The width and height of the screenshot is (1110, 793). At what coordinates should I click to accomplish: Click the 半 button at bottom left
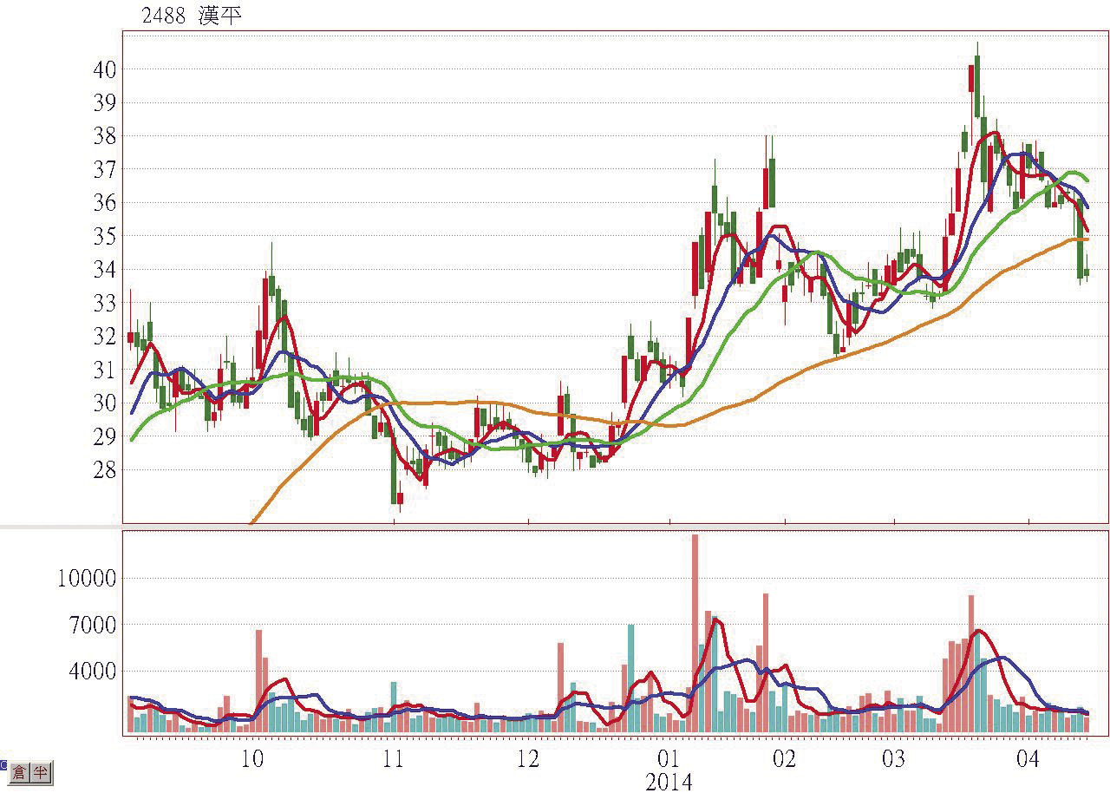(41, 773)
